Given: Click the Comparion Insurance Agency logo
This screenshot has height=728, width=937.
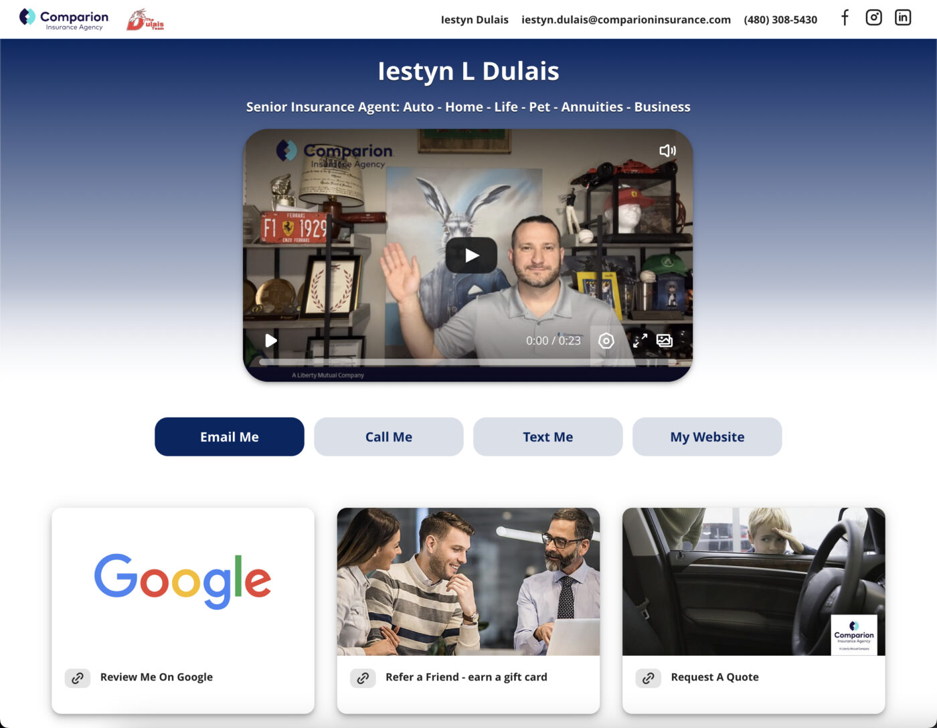Looking at the screenshot, I should click(62, 19).
